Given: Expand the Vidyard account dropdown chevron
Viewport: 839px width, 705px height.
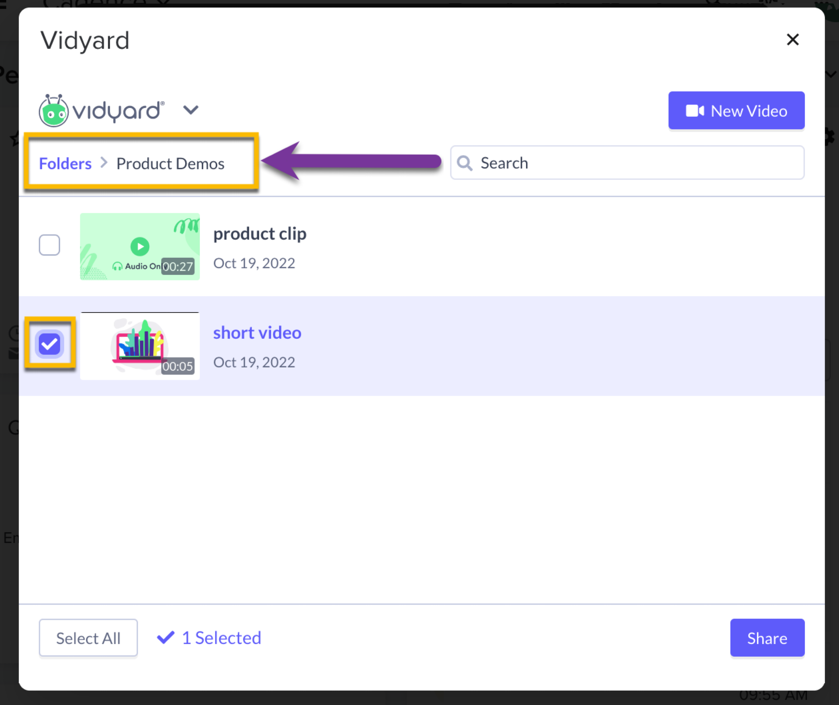Looking at the screenshot, I should coord(191,110).
